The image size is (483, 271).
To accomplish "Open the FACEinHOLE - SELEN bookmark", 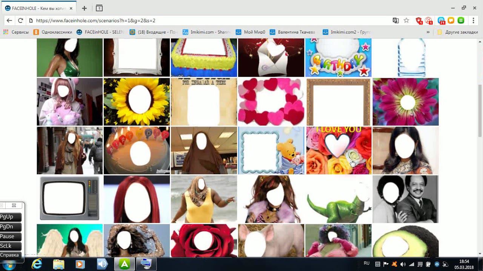I will pyautogui.click(x=100, y=32).
